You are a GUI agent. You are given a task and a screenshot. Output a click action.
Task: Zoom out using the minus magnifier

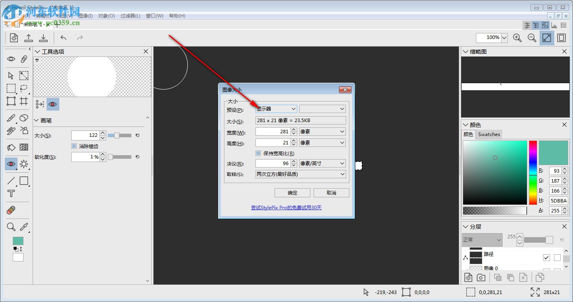[x=532, y=38]
